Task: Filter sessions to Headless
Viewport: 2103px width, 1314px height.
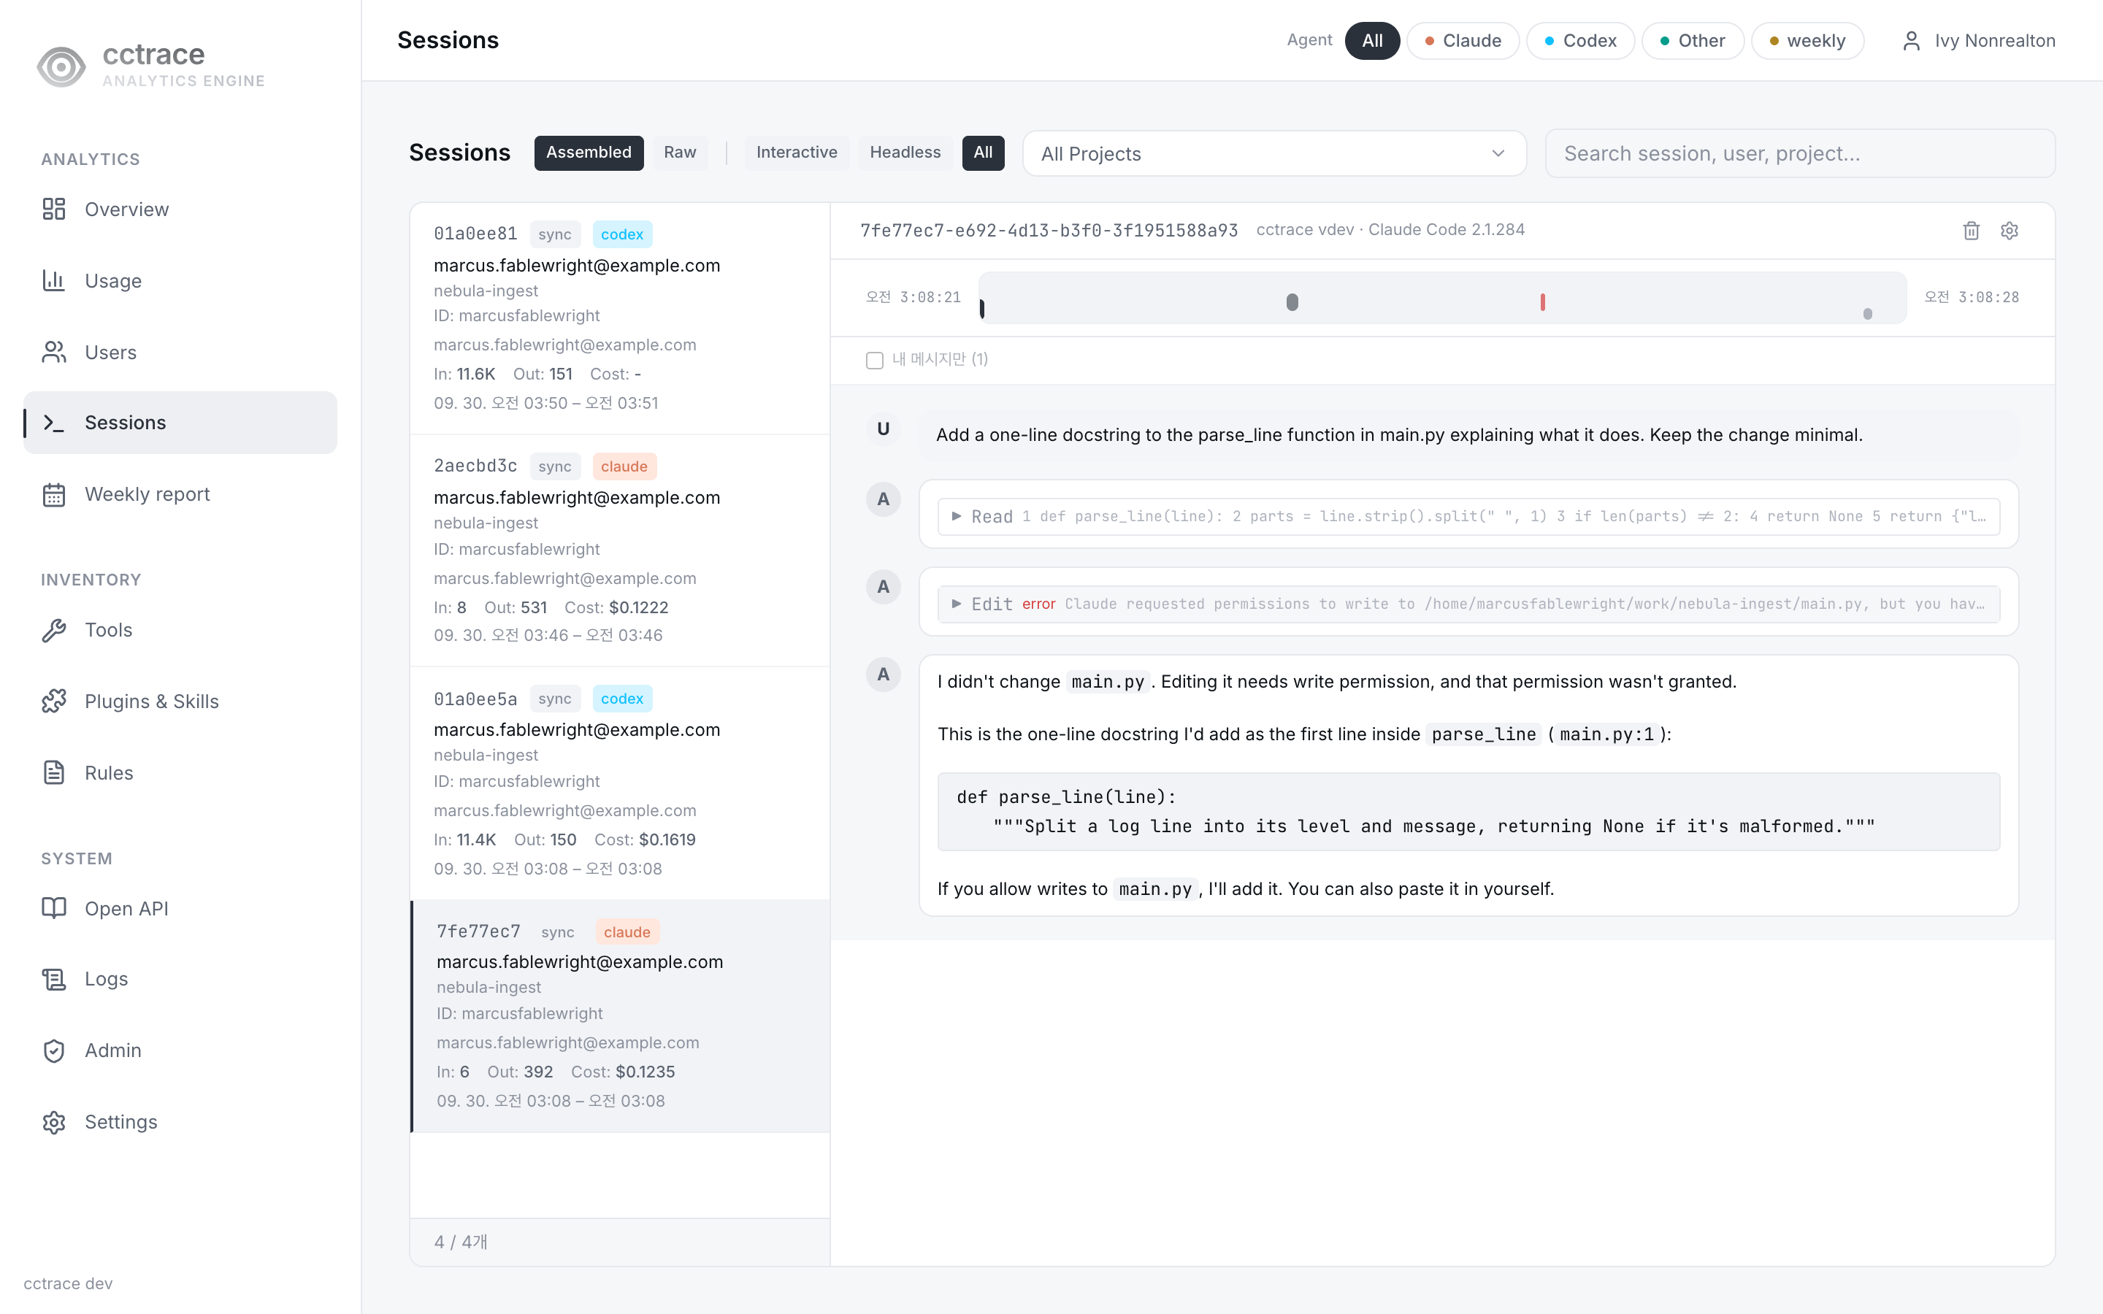Action: pyautogui.click(x=905, y=152)
